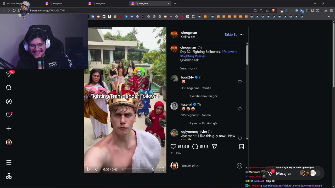Open video playback speed control
This screenshot has height=188, width=335.
154,169
